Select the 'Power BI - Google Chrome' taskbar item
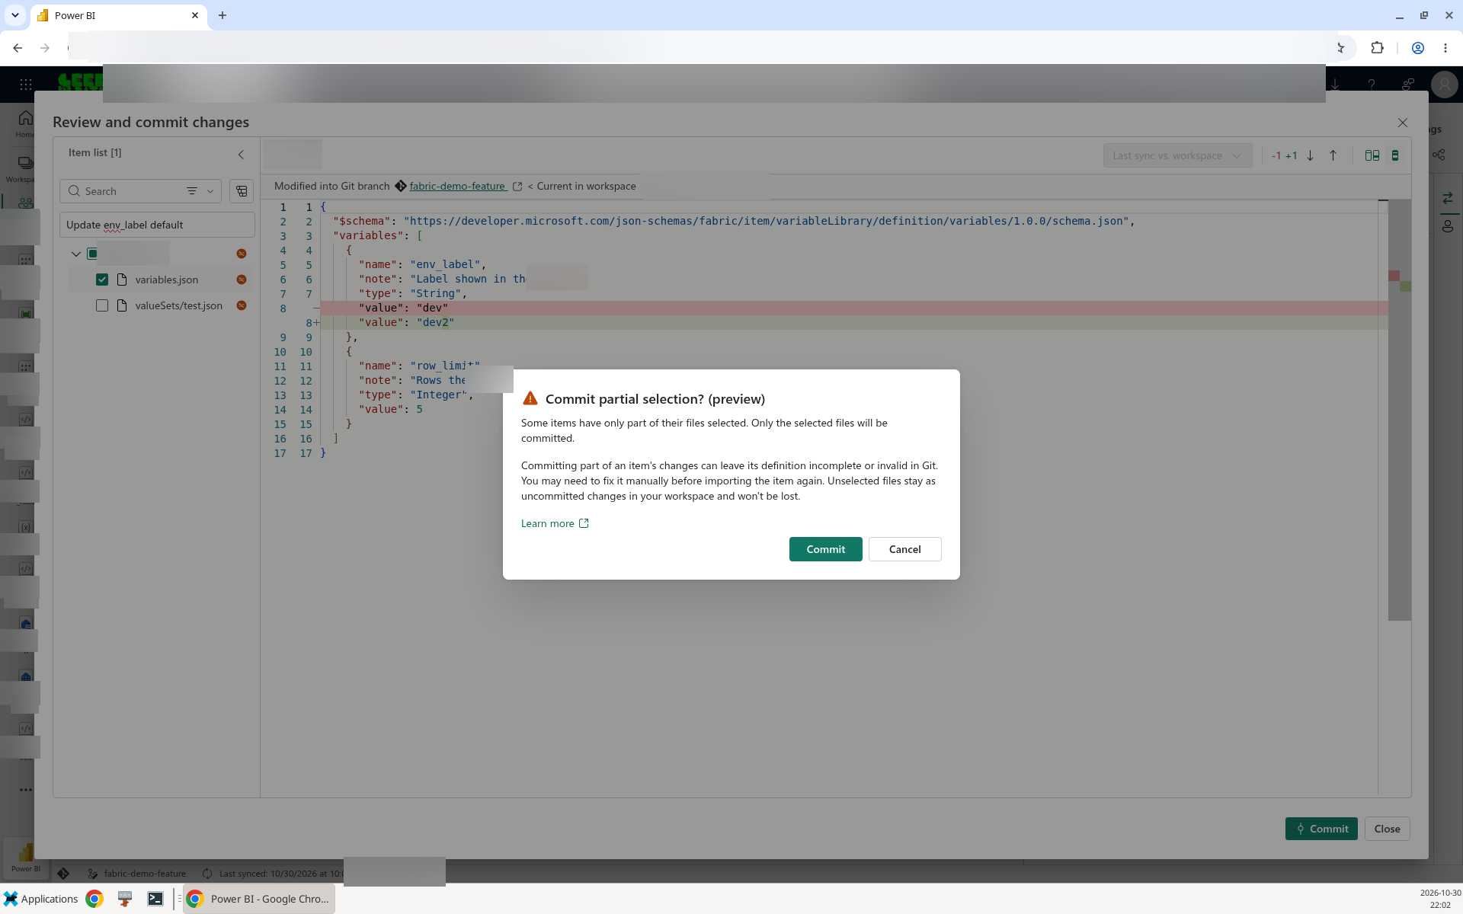 (x=259, y=899)
